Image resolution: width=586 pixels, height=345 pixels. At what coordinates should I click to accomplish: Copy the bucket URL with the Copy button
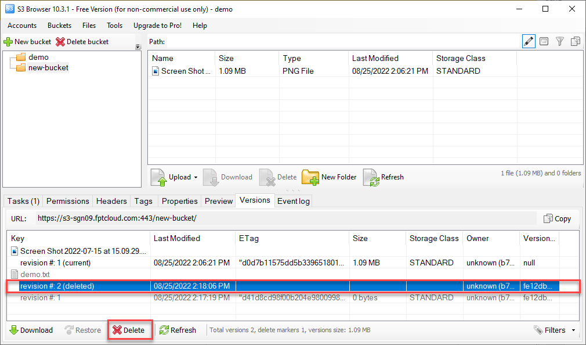click(556, 218)
